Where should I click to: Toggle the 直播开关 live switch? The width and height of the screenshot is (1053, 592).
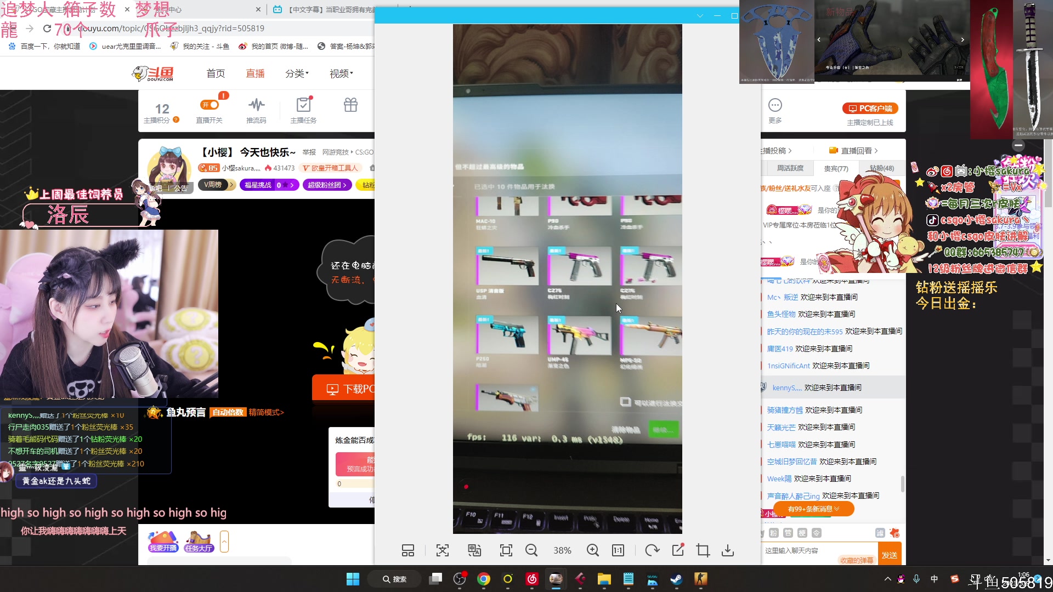[210, 105]
